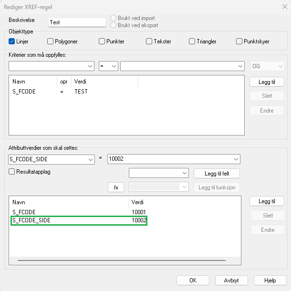The height and width of the screenshot is (291, 291).
Task: Toggle the Resultatapplag checkbox
Action: (x=12, y=172)
